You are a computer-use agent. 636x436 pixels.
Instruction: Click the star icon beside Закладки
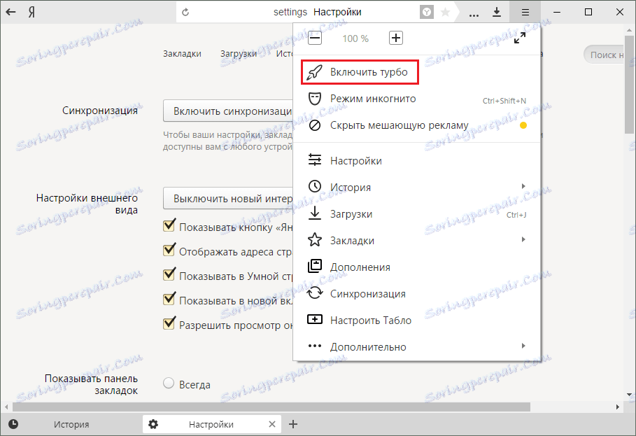(315, 240)
